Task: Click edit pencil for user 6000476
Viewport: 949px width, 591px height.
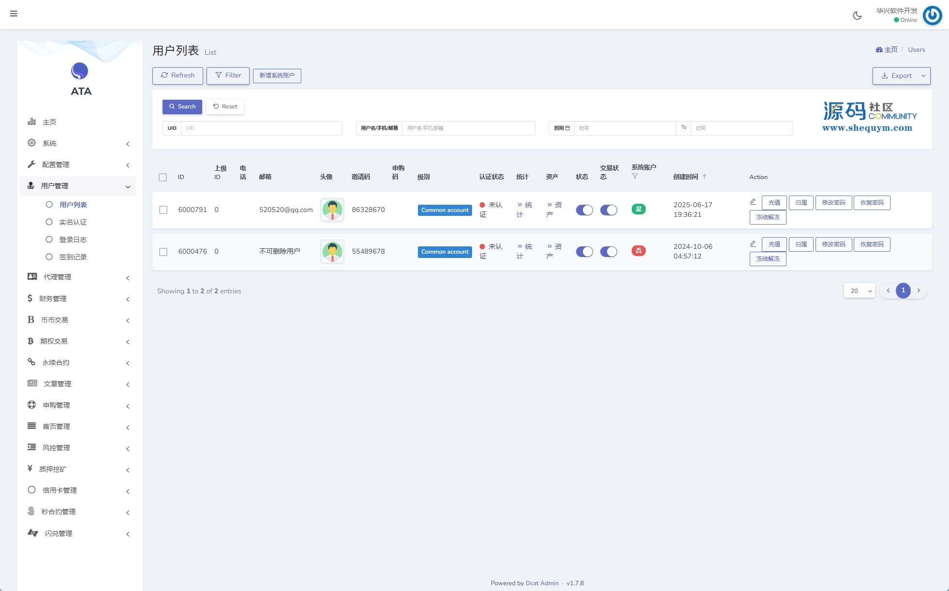Action: (753, 243)
